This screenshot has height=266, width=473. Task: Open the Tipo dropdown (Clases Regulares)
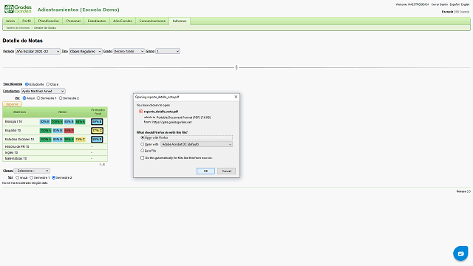[86, 51]
